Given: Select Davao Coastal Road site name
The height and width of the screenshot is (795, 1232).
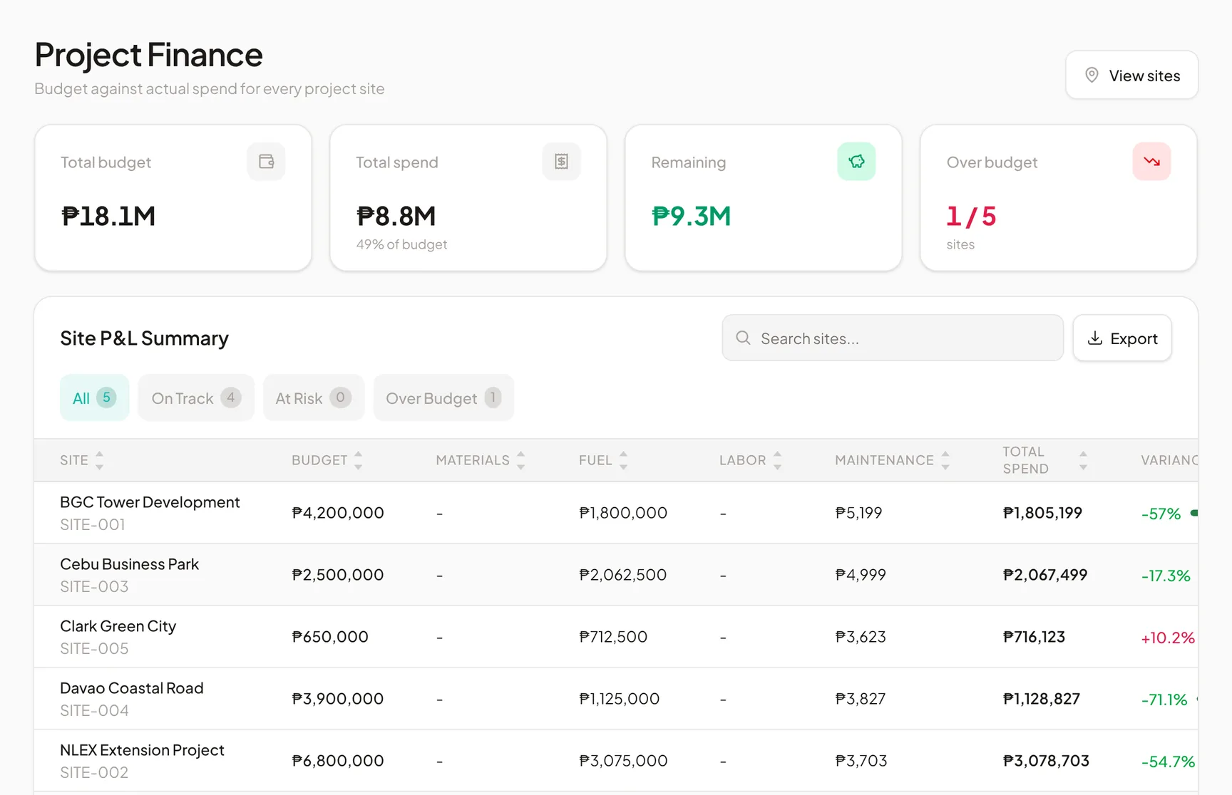Looking at the screenshot, I should (x=132, y=688).
